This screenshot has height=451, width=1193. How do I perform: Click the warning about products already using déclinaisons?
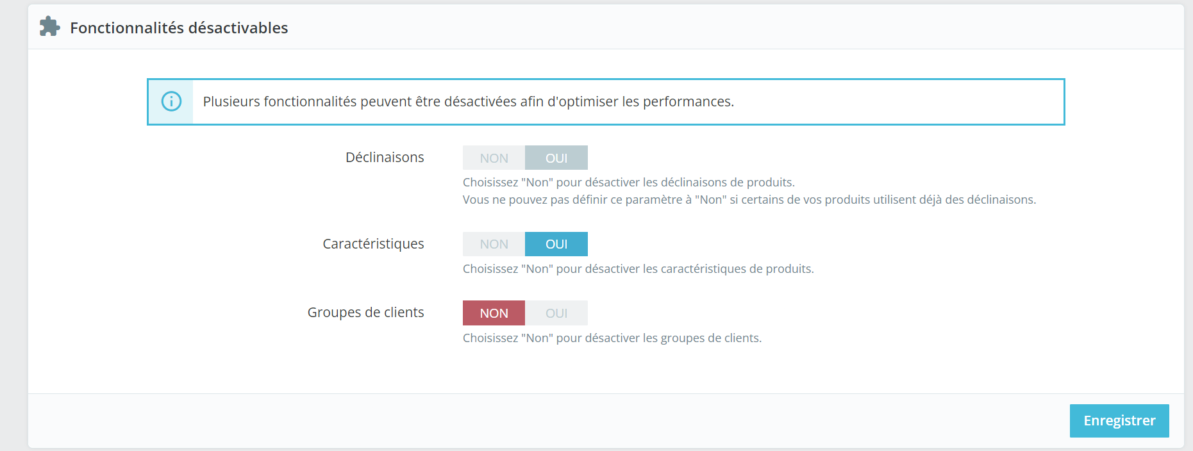(x=749, y=200)
